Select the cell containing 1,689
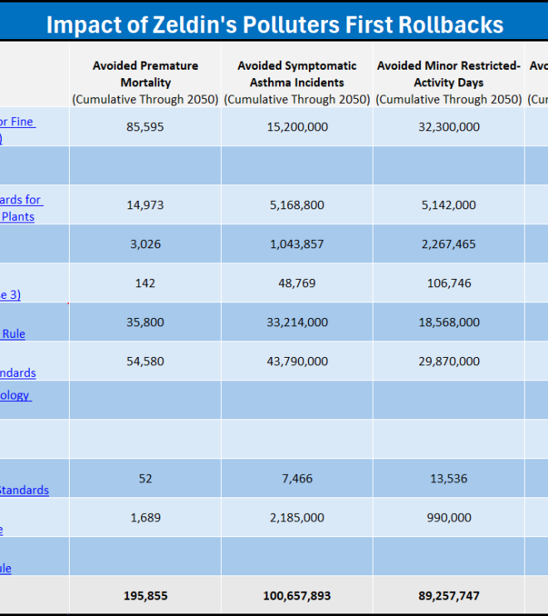The width and height of the screenshot is (548, 616). tap(145, 517)
